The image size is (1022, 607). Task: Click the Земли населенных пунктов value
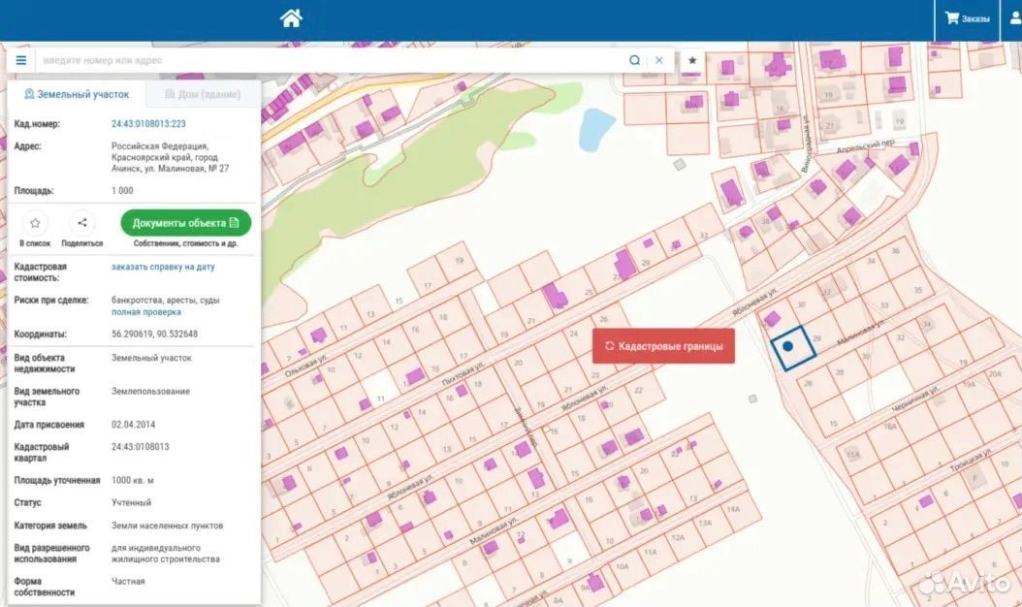[x=167, y=526]
